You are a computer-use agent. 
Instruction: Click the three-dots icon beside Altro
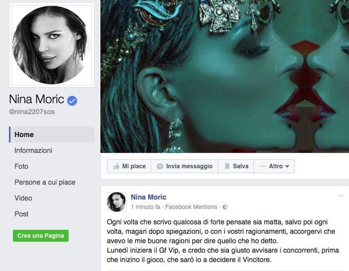(x=263, y=166)
